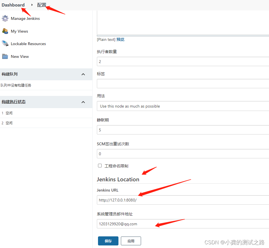This screenshot has height=248, width=269.
Task: Click executor row 1 空闲
Action: 46,113
